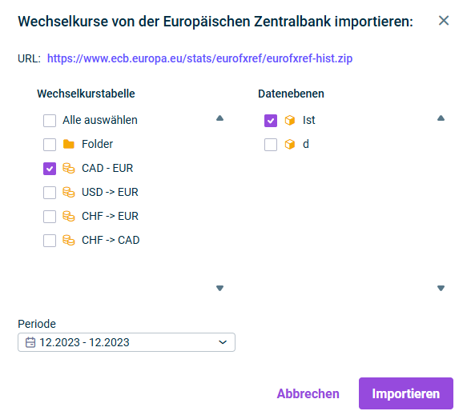Click Abbrechen to cancel import
471x419 pixels.
point(308,393)
